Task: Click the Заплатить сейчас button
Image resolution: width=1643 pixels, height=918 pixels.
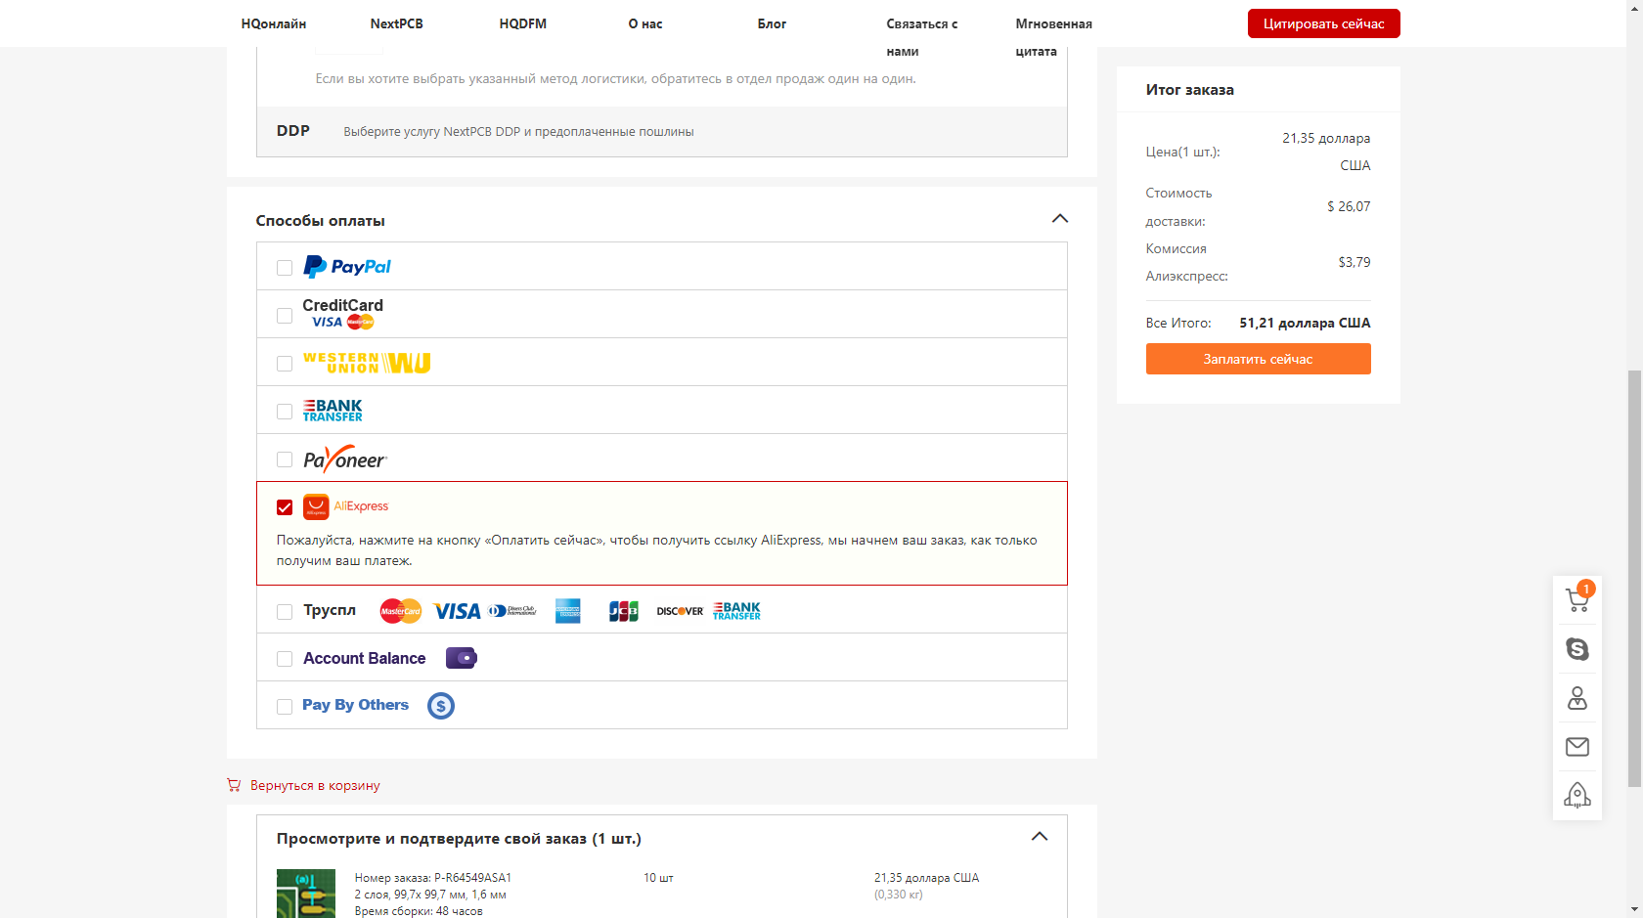Action: [x=1259, y=359]
